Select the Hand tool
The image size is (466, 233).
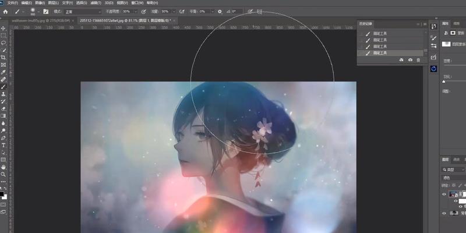(3, 167)
